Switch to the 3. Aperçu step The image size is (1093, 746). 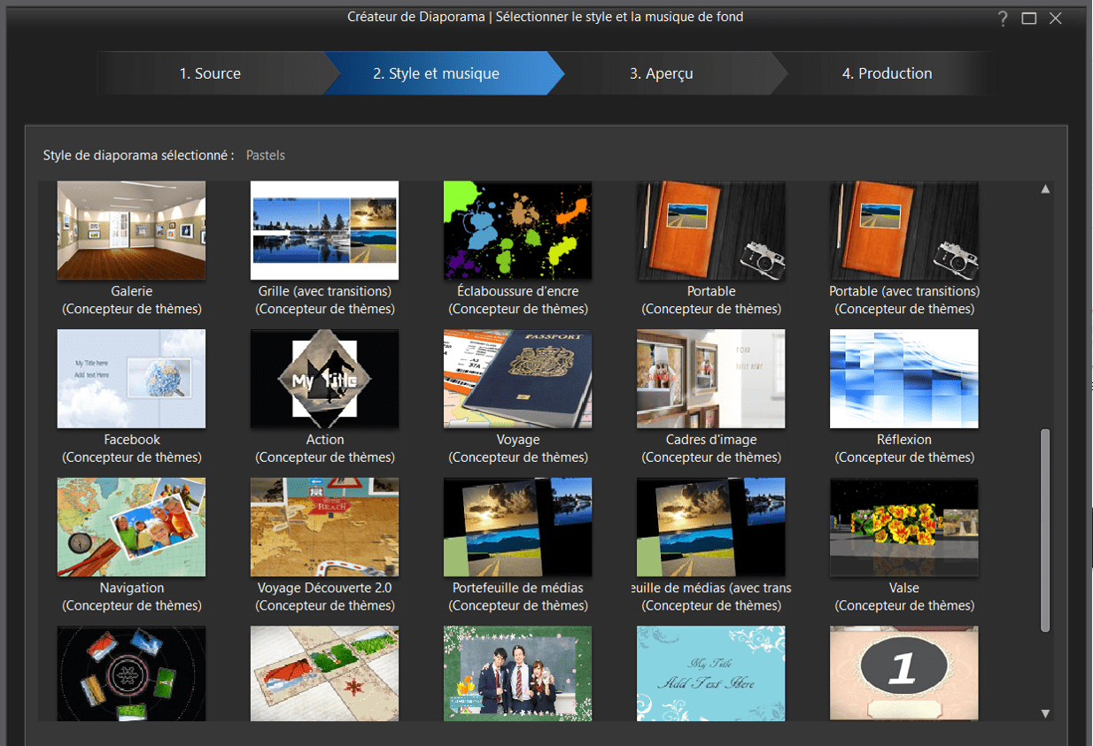662,73
